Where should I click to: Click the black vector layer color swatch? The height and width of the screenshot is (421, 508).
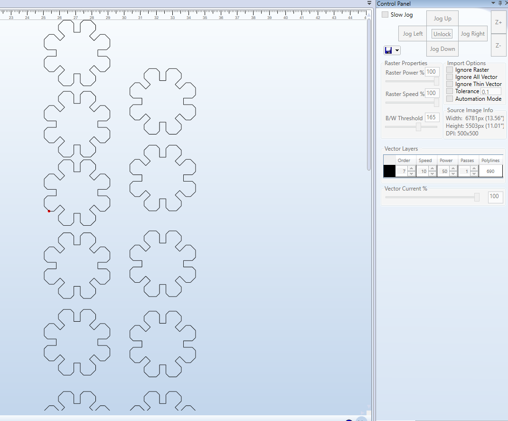pyautogui.click(x=389, y=171)
